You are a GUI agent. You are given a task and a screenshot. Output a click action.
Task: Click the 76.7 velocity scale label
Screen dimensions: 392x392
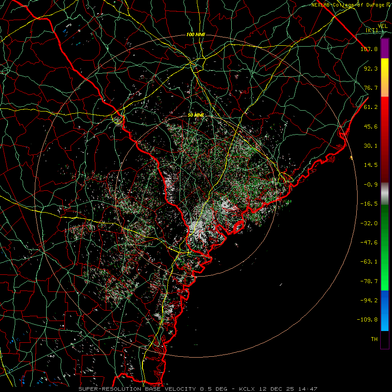tap(371, 88)
